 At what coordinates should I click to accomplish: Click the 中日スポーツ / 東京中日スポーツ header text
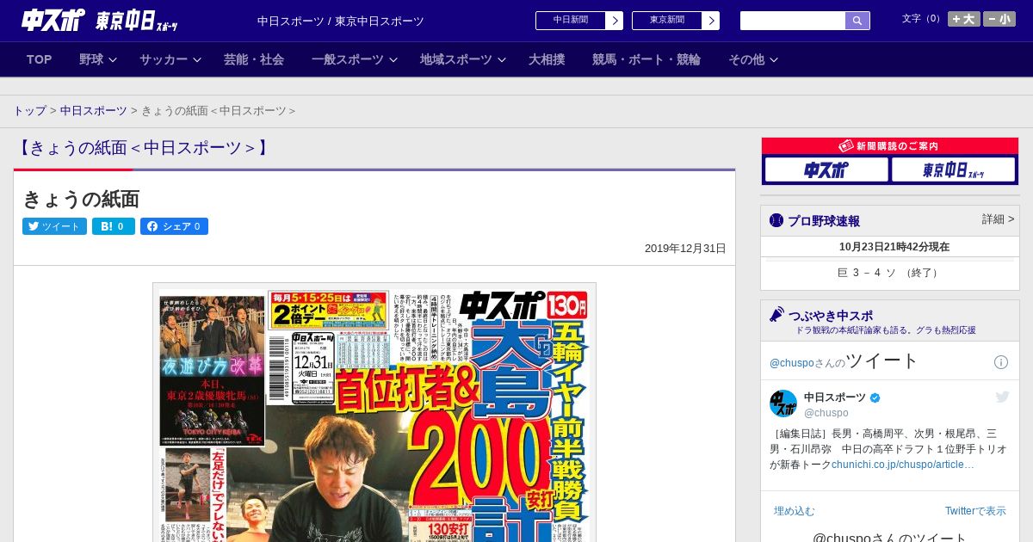click(x=341, y=22)
